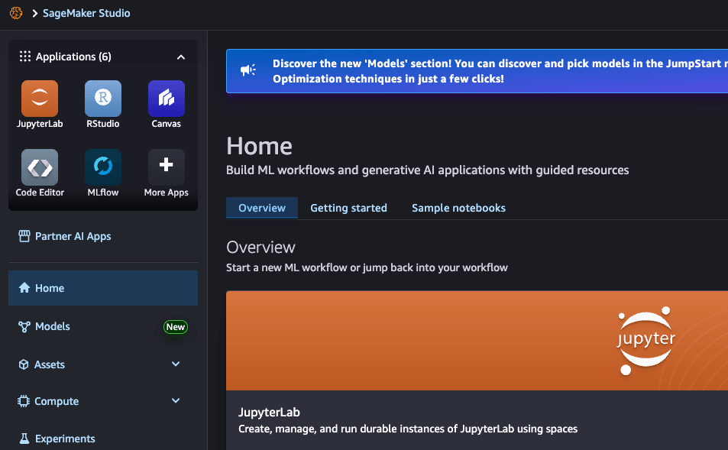Click the Experiments flask icon in sidebar
The width and height of the screenshot is (728, 450).
click(24, 439)
